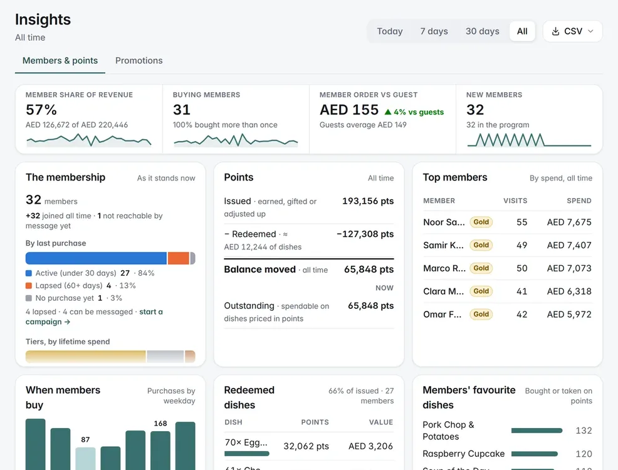Click the start a campaign link
The image size is (618, 470).
pyautogui.click(x=94, y=316)
